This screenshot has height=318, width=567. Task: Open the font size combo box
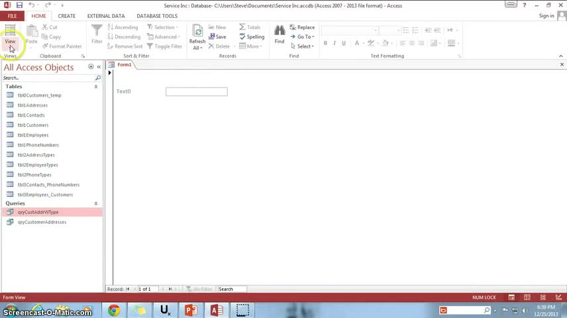pyautogui.click(x=389, y=30)
